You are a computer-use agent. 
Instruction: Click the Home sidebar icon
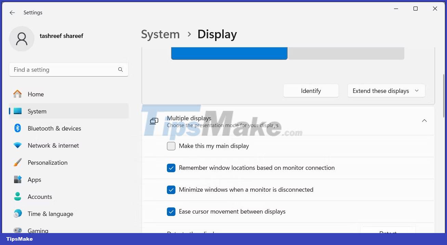click(17, 94)
